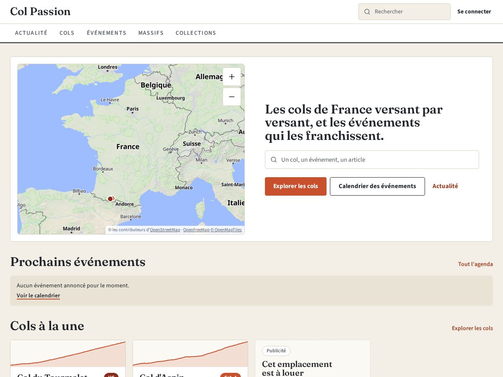Open the Événements navigation item

[106, 33]
